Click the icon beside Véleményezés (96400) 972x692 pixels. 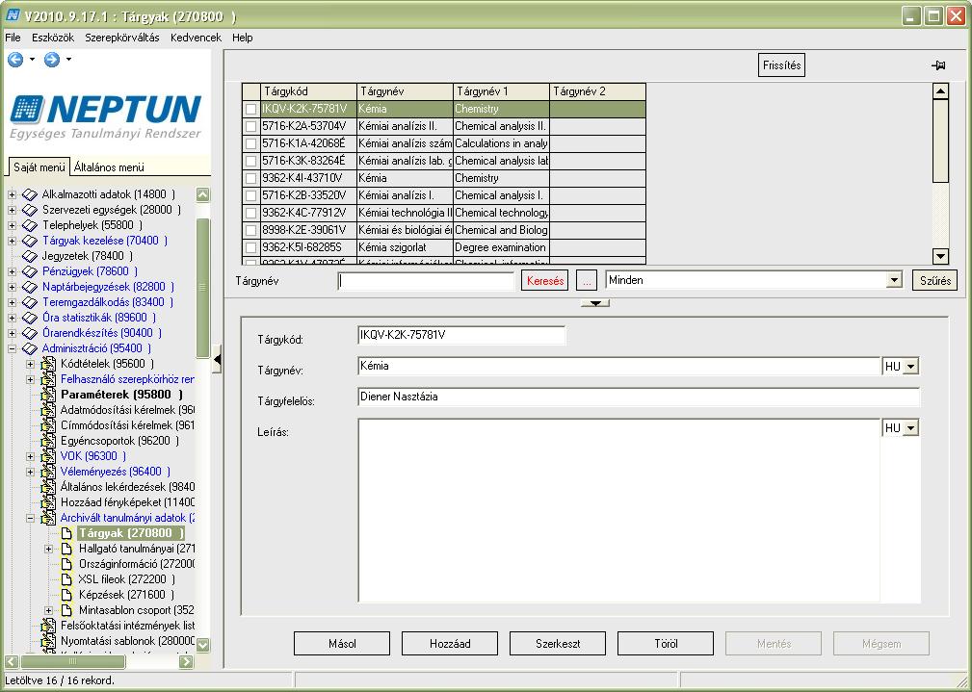[x=48, y=472]
